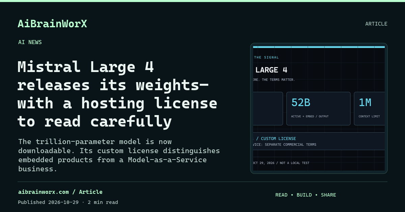This screenshot has height=212, width=405.
Task: Click the SEPARATE COMMERCIAL TERMS line
Action: (291, 145)
